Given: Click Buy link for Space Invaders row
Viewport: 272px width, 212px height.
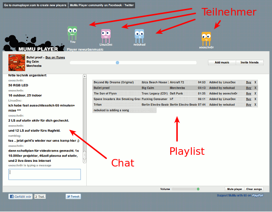Looking at the screenshot, I should [249, 99].
